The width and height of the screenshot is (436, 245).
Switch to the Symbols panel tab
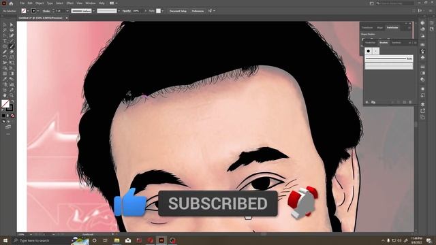[396, 42]
